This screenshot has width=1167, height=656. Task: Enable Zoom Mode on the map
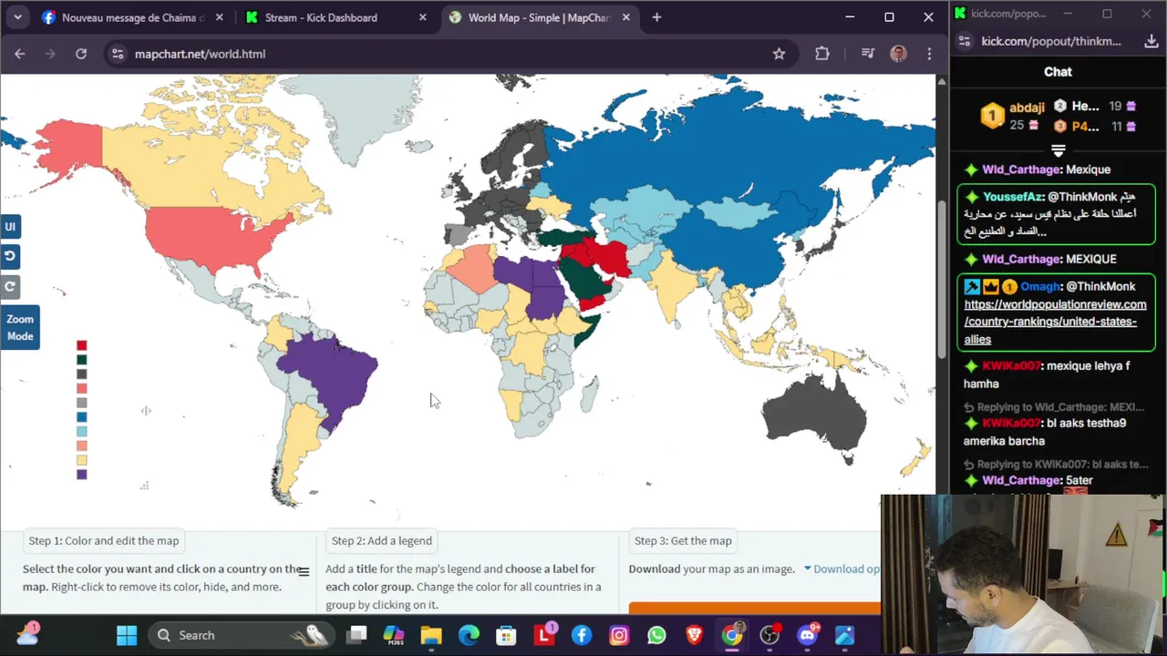pyautogui.click(x=19, y=327)
